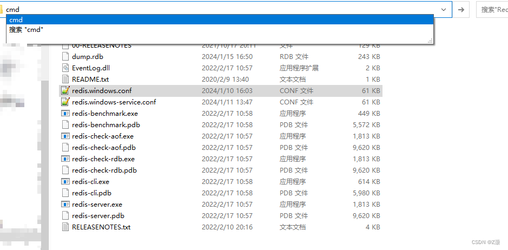Click the redis-server.pdb file icon
Image resolution: width=508 pixels, height=250 pixels.
[x=66, y=215]
